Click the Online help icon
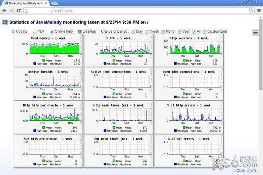 (52, 31)
